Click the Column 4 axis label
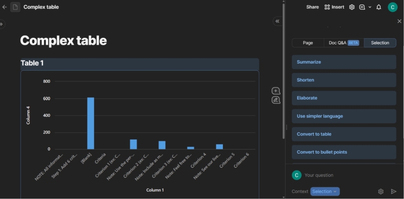404x199 pixels. 28,115
